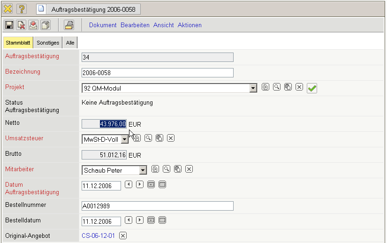
Task: Open the Aktionen menu
Action: coord(190,25)
